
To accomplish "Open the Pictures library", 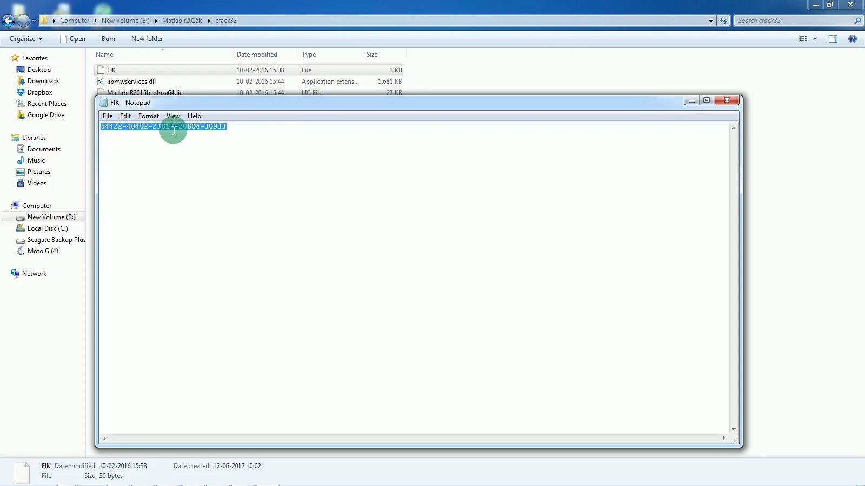I will click(x=39, y=172).
